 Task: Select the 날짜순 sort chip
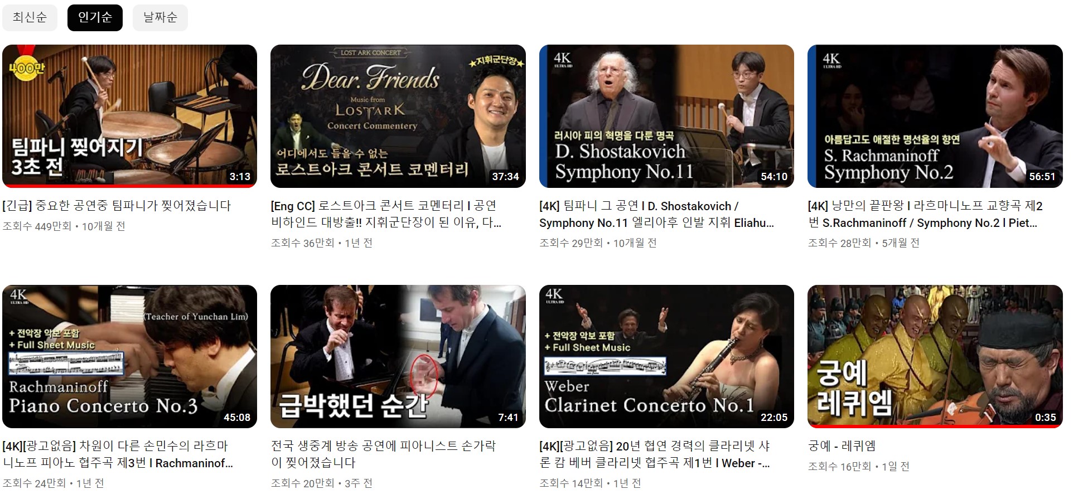tap(160, 17)
